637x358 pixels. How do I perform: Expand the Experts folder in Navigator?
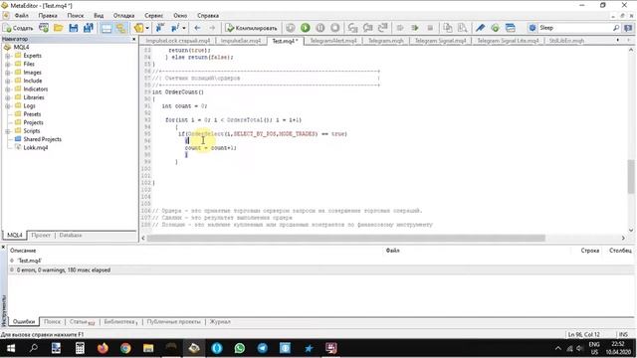(7, 56)
